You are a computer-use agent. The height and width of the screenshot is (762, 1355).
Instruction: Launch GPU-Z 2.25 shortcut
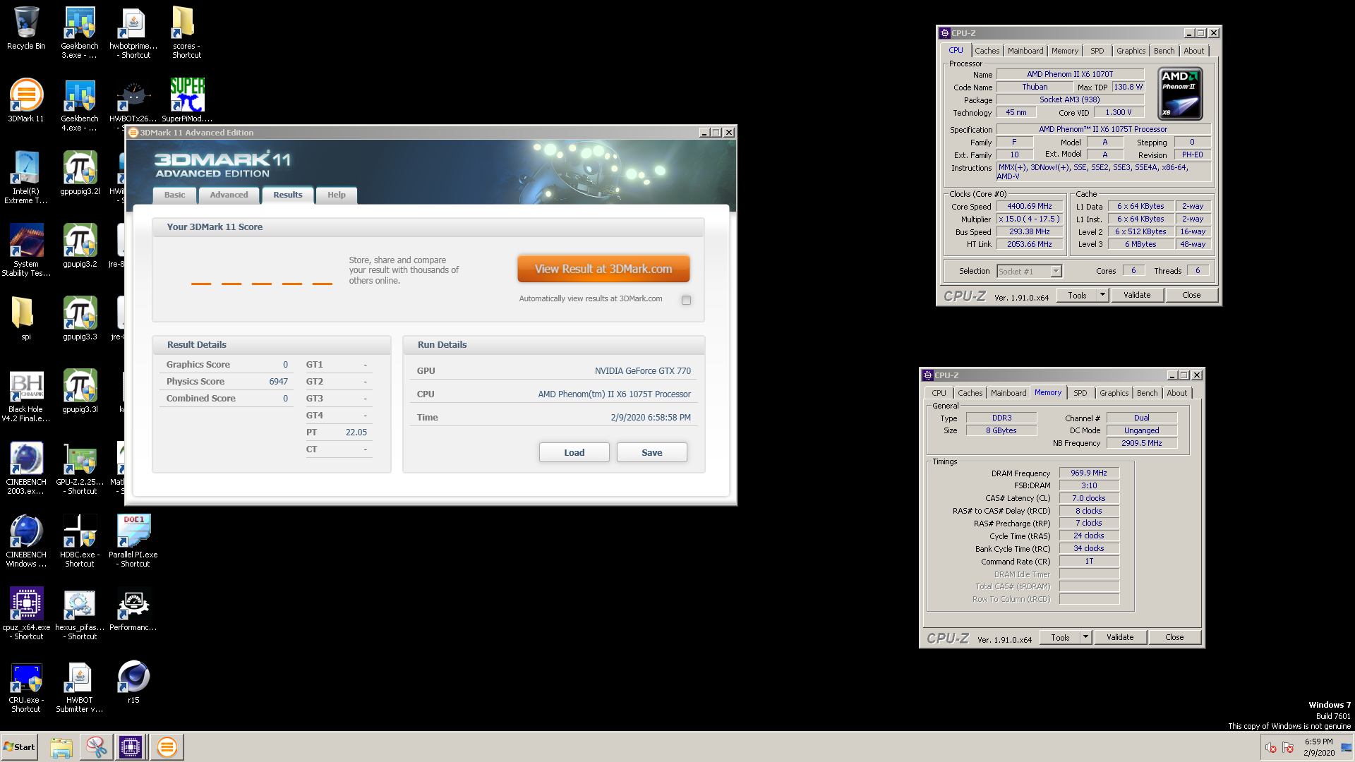pyautogui.click(x=80, y=468)
